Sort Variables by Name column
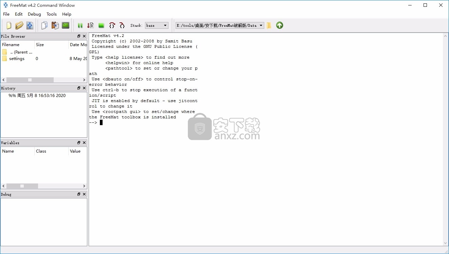449x254 pixels. pyautogui.click(x=18, y=151)
